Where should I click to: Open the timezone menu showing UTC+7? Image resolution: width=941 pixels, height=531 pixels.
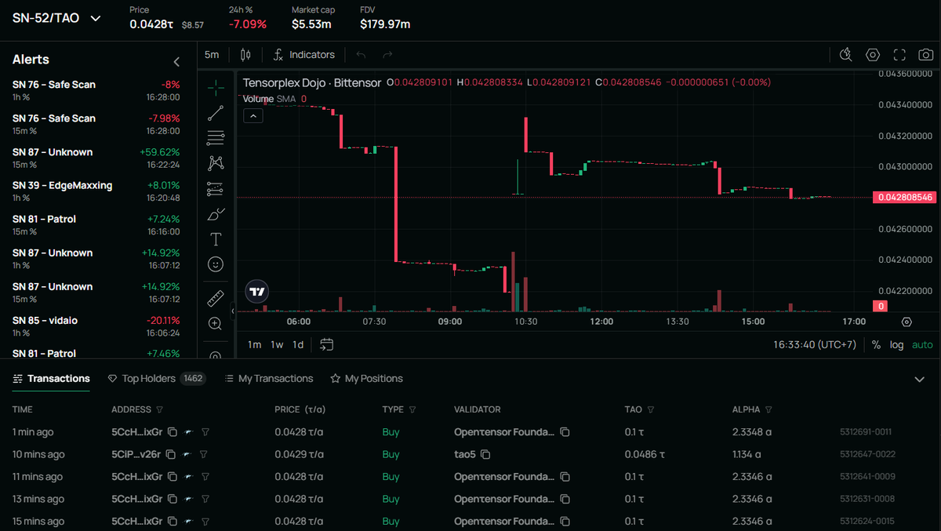(x=815, y=344)
